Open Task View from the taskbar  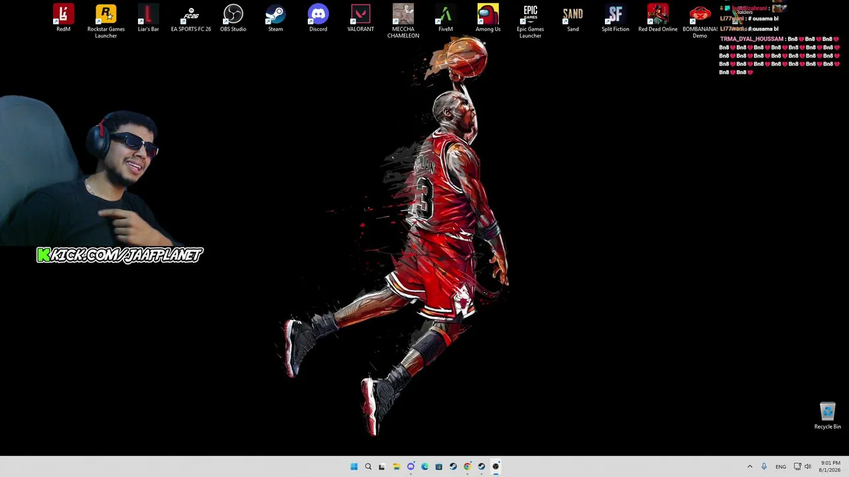point(382,466)
